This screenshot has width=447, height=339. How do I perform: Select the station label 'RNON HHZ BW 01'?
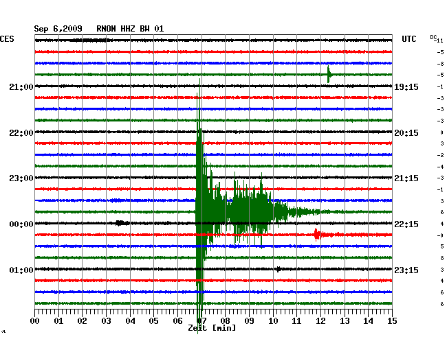pyautogui.click(x=130, y=29)
